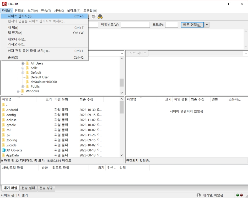Expand the balle tree node
248x198 pixels.
(23, 68)
